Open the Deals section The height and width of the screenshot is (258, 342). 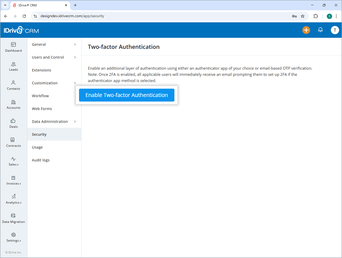[13, 124]
